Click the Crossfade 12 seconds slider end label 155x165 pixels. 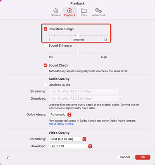coord(105,40)
